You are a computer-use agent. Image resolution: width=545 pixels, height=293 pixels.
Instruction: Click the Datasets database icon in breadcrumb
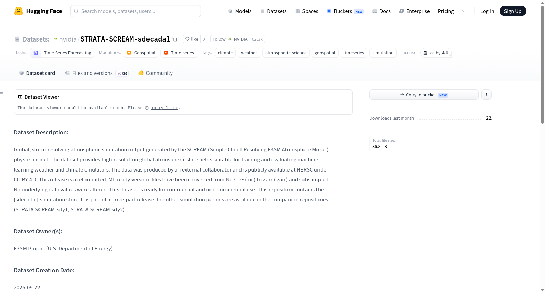pyautogui.click(x=17, y=39)
